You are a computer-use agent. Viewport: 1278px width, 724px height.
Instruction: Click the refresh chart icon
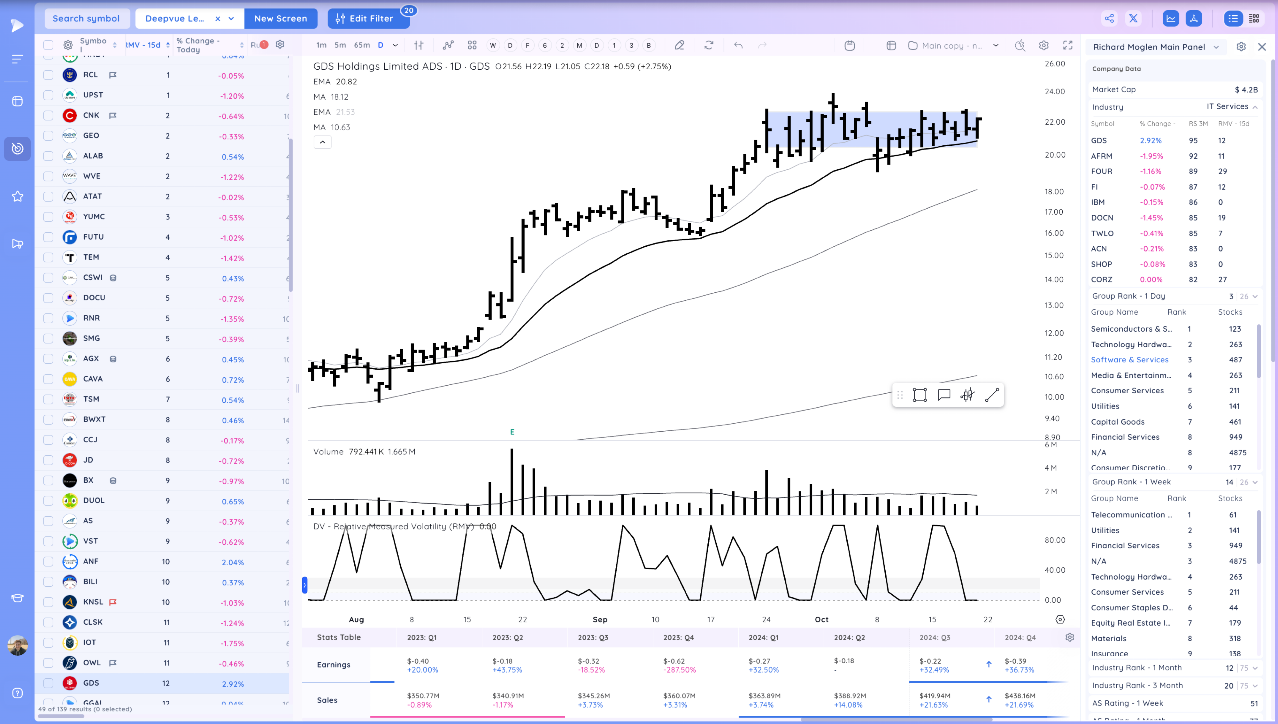[x=708, y=45]
